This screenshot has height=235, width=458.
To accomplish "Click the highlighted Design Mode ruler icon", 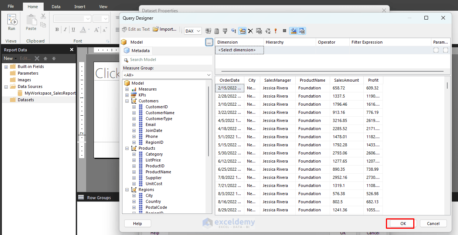I will tap(294, 31).
